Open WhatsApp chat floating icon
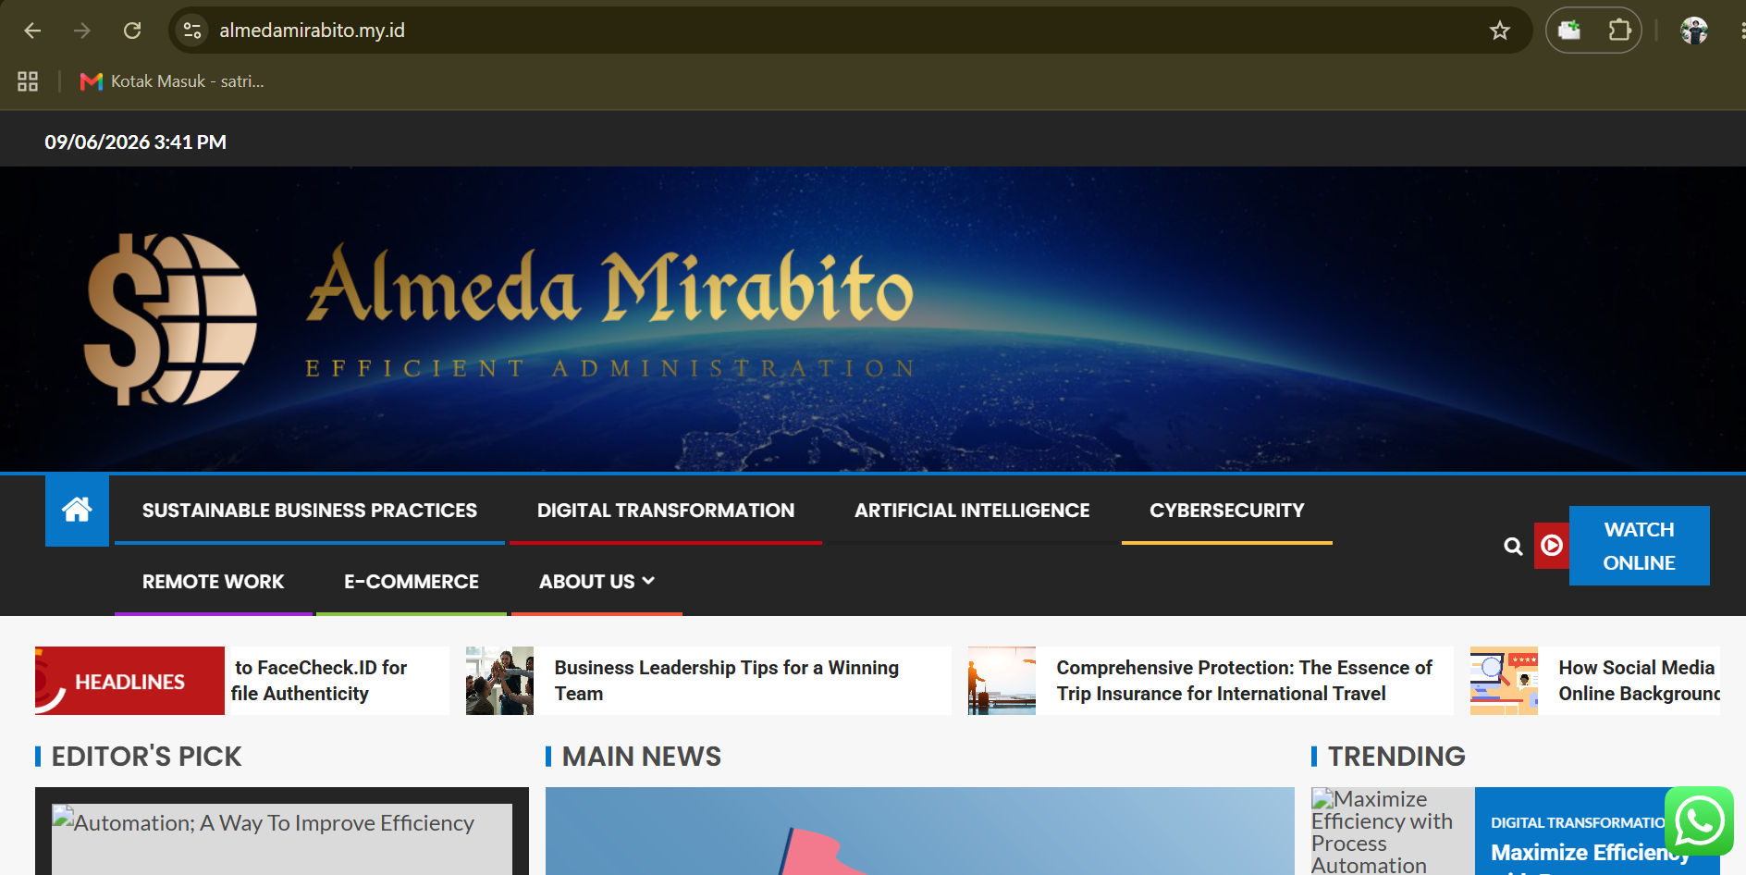Image resolution: width=1746 pixels, height=875 pixels. pyautogui.click(x=1700, y=821)
